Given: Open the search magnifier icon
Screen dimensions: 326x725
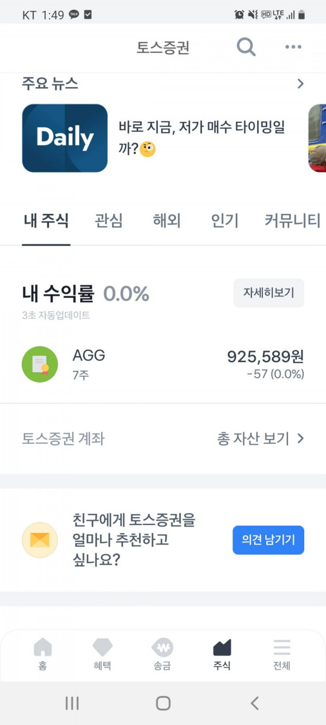Looking at the screenshot, I should click(246, 47).
